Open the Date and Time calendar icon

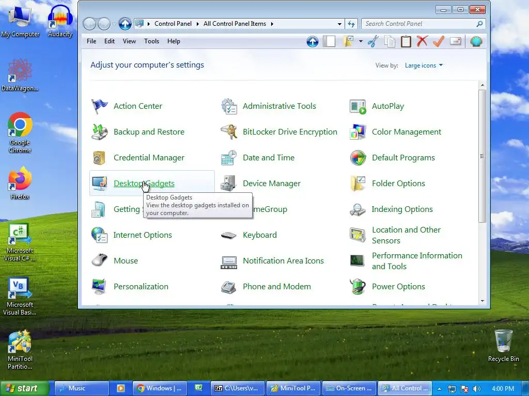[229, 158]
